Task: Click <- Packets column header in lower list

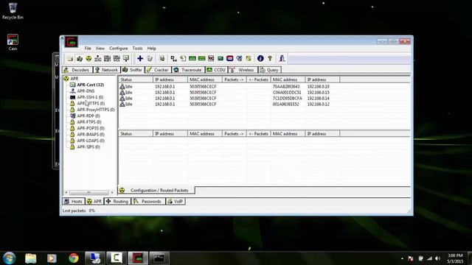Action: point(259,134)
